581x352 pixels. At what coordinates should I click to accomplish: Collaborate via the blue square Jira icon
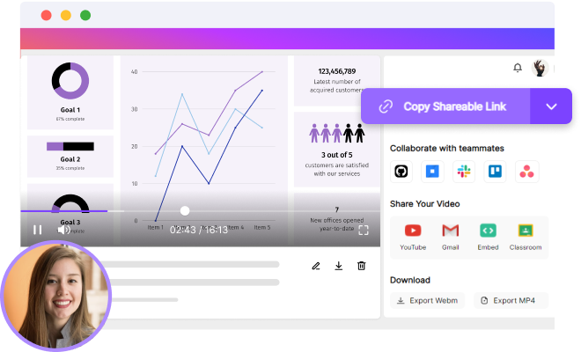[x=432, y=172]
